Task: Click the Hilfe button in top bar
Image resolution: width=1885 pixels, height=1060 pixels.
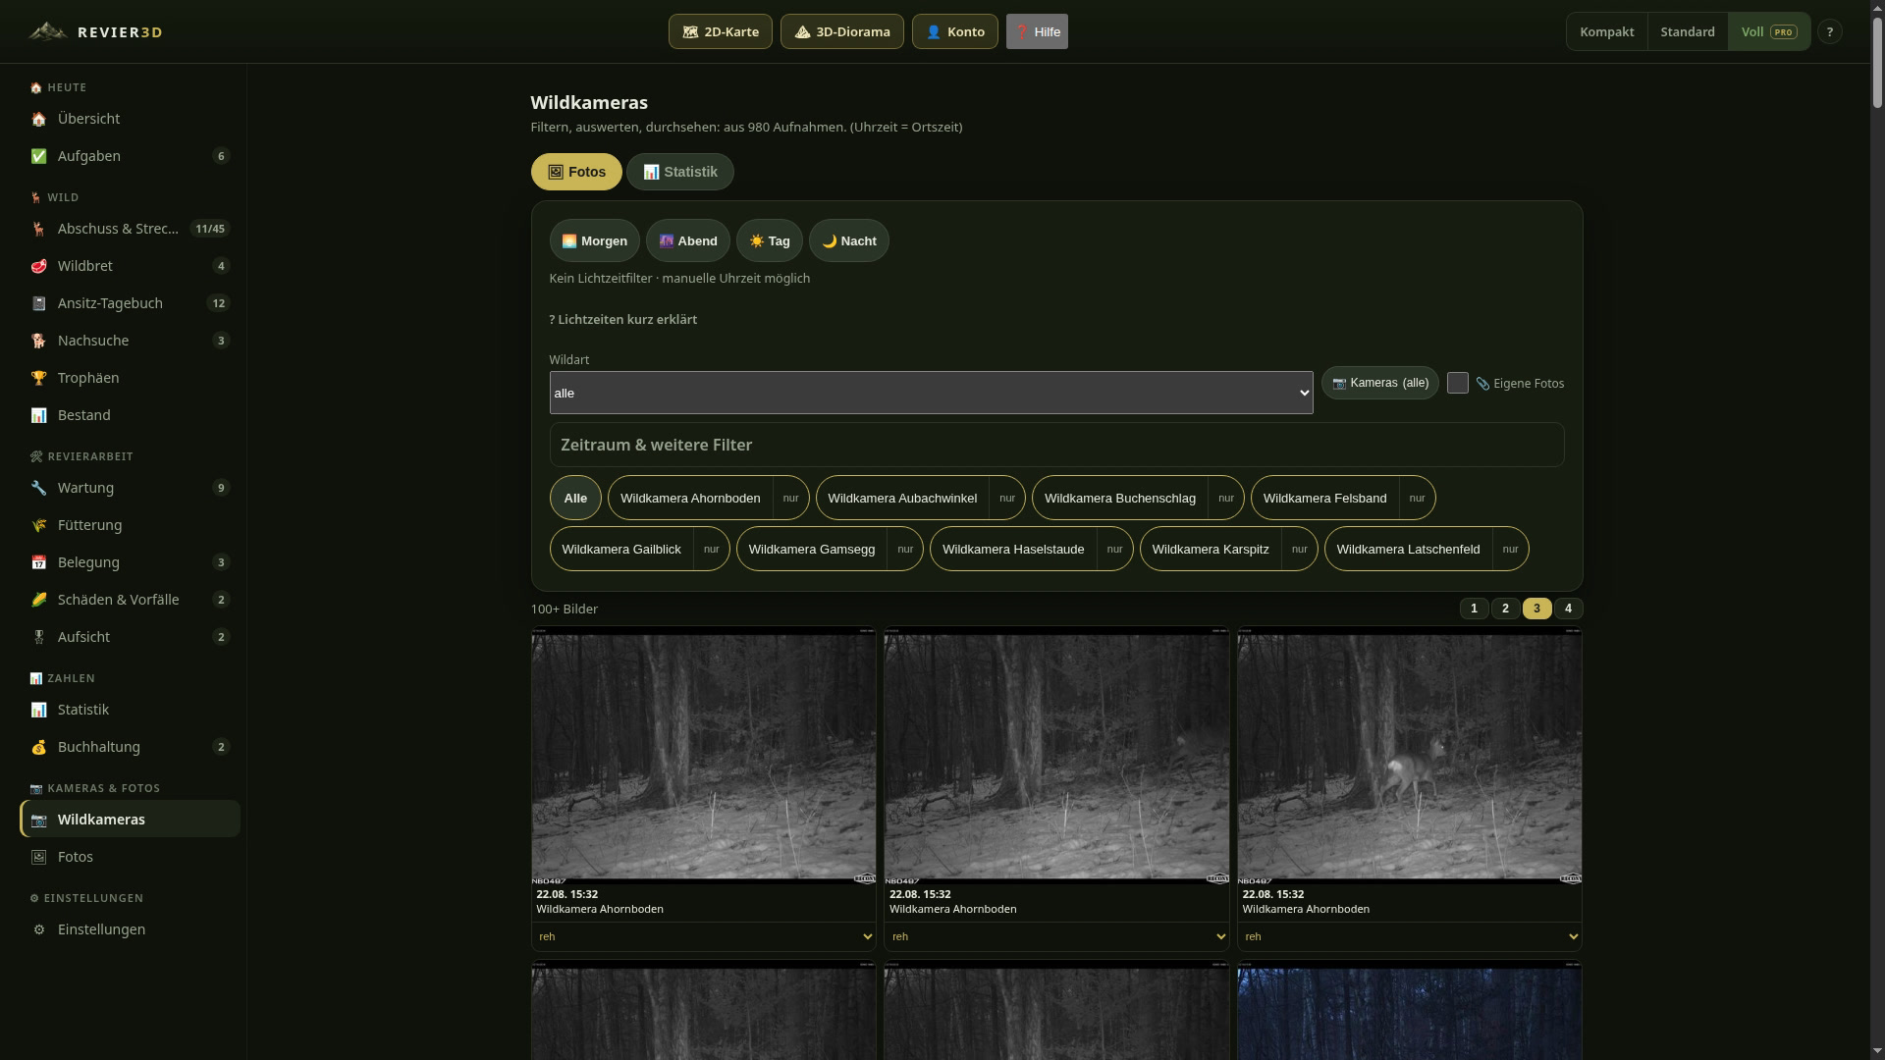Action: click(1037, 31)
